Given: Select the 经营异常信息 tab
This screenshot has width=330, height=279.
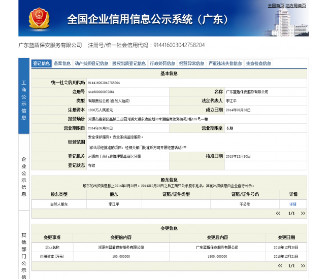Looking at the screenshot, I should 191,63.
